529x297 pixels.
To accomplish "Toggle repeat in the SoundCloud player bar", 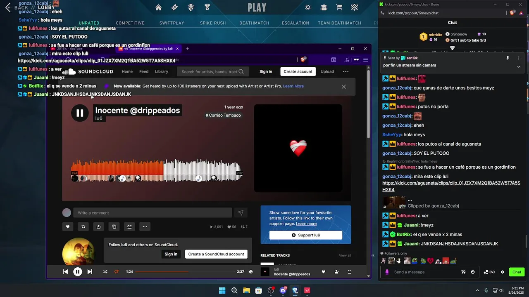I will pyautogui.click(x=116, y=272).
